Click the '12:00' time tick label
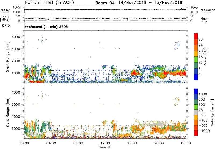 click(105, 143)
